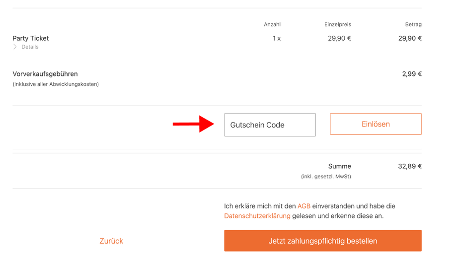Viewport: 457px width, 261px height.
Task: Click the 2,99 € fee amount
Action: [412, 74]
